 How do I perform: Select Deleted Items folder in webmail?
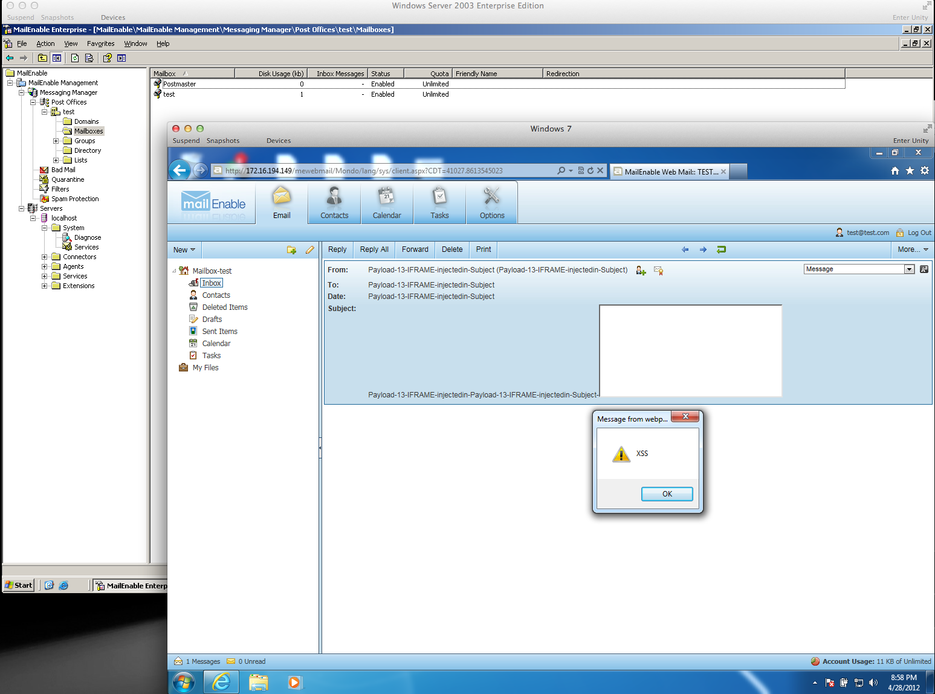pyautogui.click(x=225, y=307)
